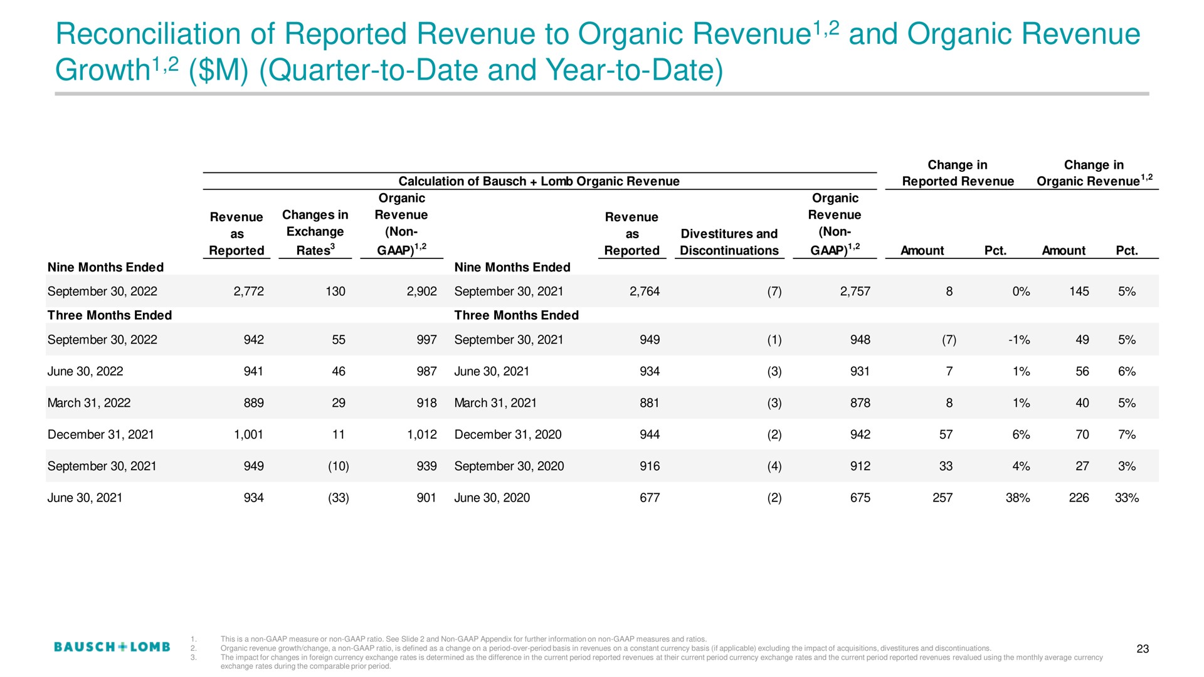Select the 1,012 organic revenue value
The height and width of the screenshot is (677, 1204).
tap(421, 434)
